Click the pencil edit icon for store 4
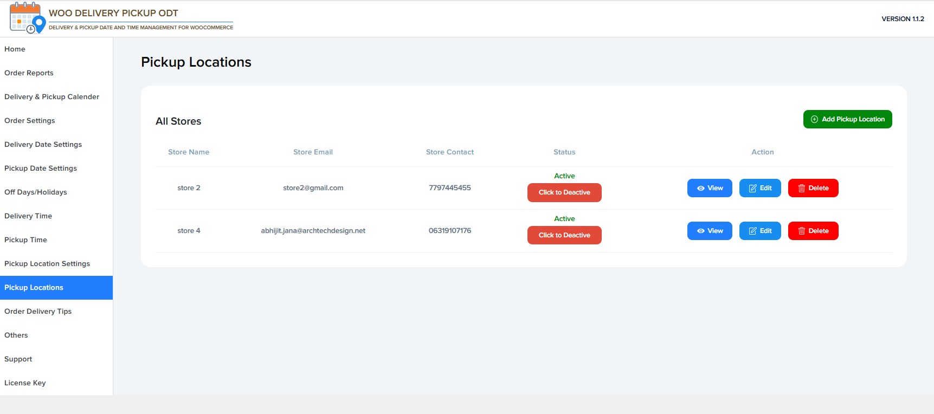Viewport: 934px width, 414px height. point(752,231)
